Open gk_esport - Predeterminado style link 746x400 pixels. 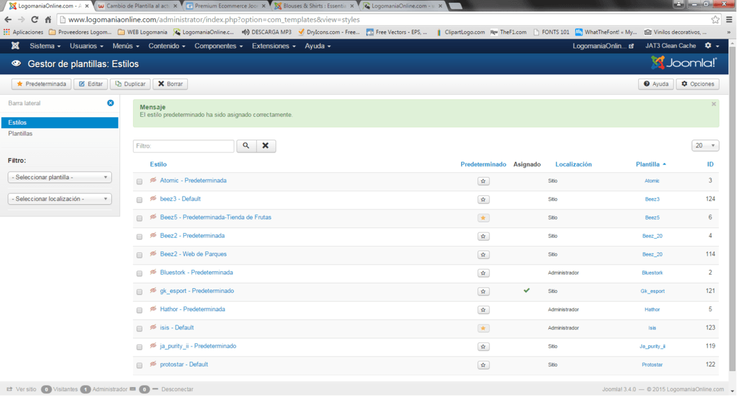tap(197, 291)
